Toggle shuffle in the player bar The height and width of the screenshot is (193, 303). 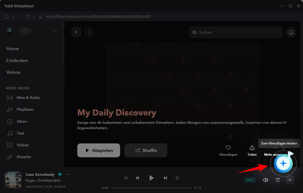126,178
